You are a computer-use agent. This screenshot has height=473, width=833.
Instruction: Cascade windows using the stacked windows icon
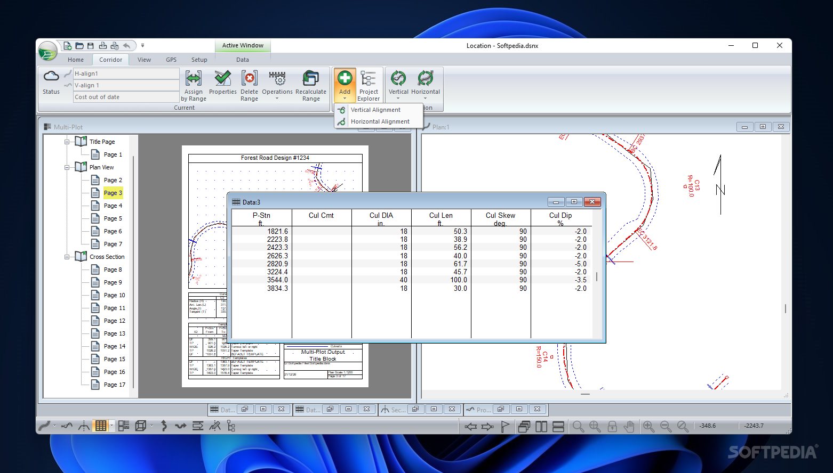(524, 426)
